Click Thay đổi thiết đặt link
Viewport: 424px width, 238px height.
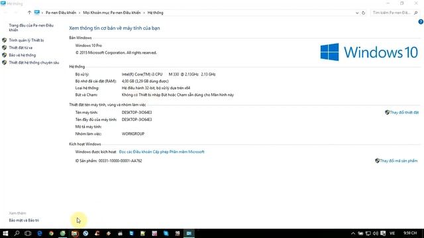pos(404,112)
